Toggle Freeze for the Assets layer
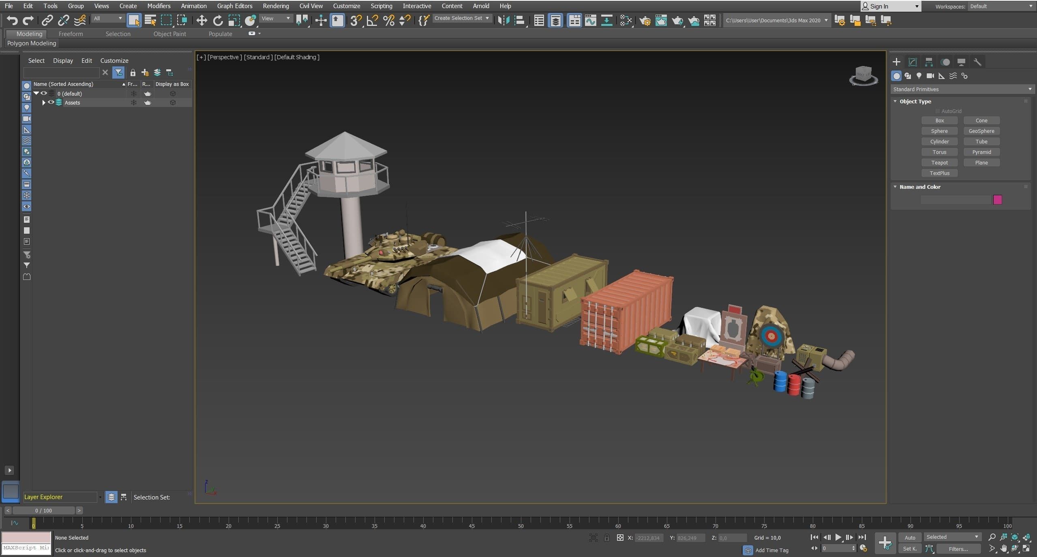The width and height of the screenshot is (1037, 557). [x=133, y=102]
